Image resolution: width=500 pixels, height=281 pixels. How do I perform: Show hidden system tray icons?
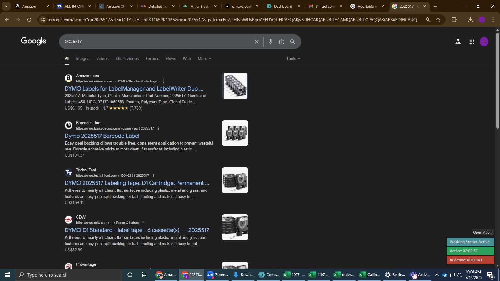tap(437, 275)
